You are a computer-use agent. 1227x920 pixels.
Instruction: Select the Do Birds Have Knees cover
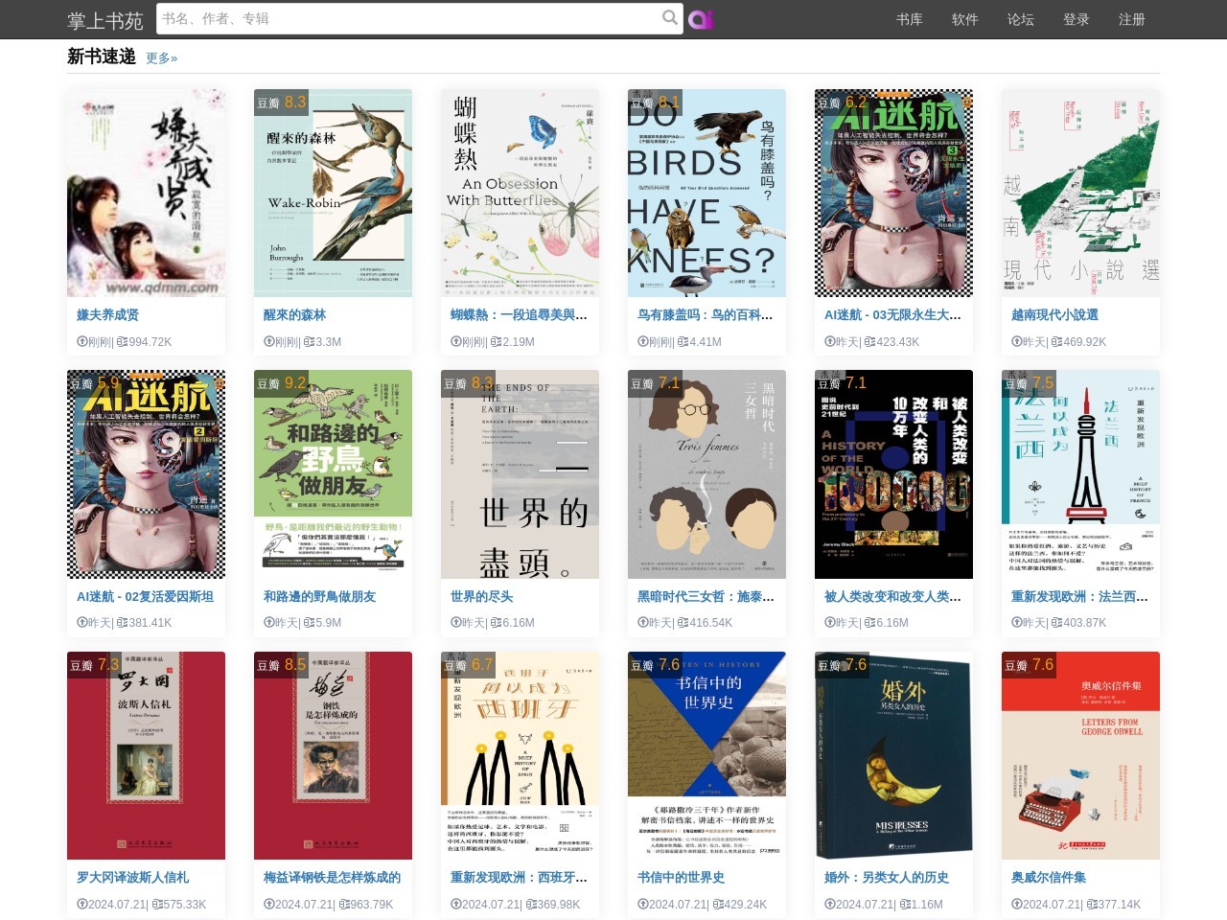point(706,193)
